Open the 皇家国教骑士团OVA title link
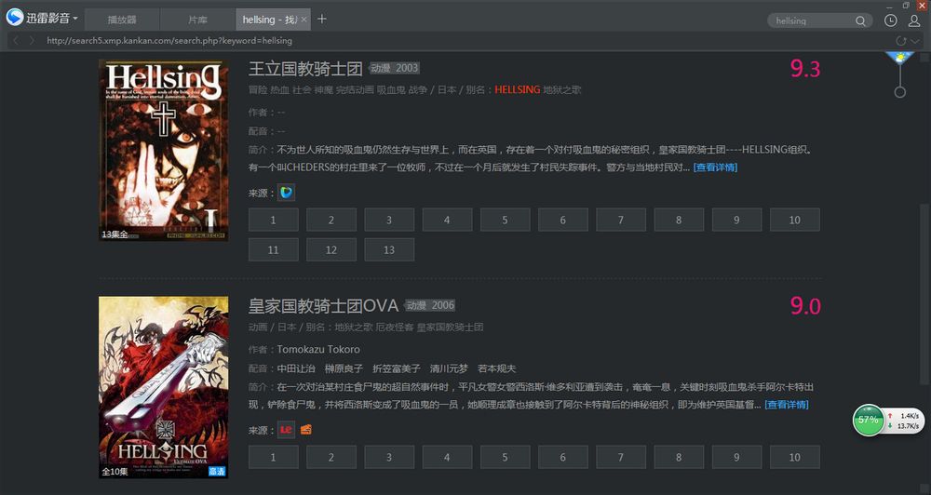The height and width of the screenshot is (495, 931). 323,306
